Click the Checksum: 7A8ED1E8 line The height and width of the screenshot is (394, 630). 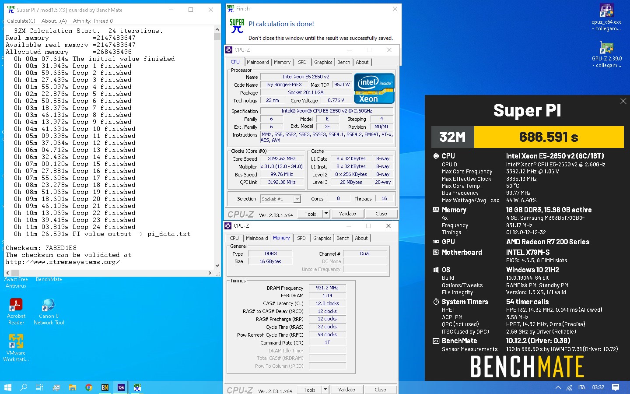(x=41, y=248)
